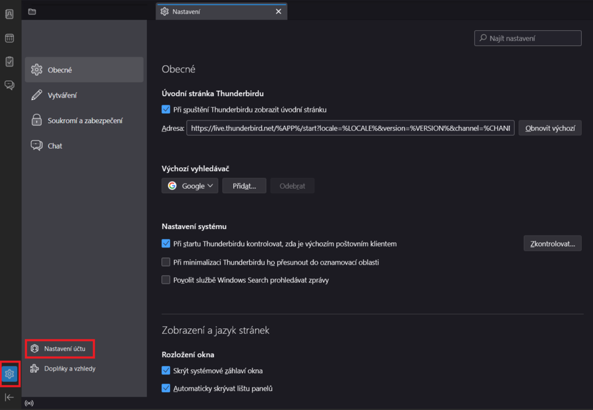This screenshot has height=410, width=593.
Task: Click the Settings gear icon at bottom left
Action: 9,374
